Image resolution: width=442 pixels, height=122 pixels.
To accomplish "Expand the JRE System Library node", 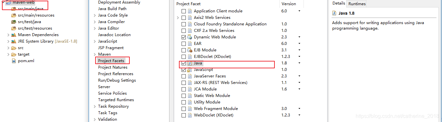I will [x=8, y=41].
